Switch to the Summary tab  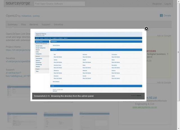(12, 24)
